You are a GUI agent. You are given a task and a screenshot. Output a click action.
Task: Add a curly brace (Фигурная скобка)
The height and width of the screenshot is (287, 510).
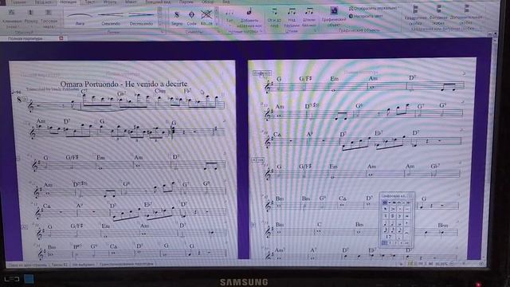coord(438,14)
